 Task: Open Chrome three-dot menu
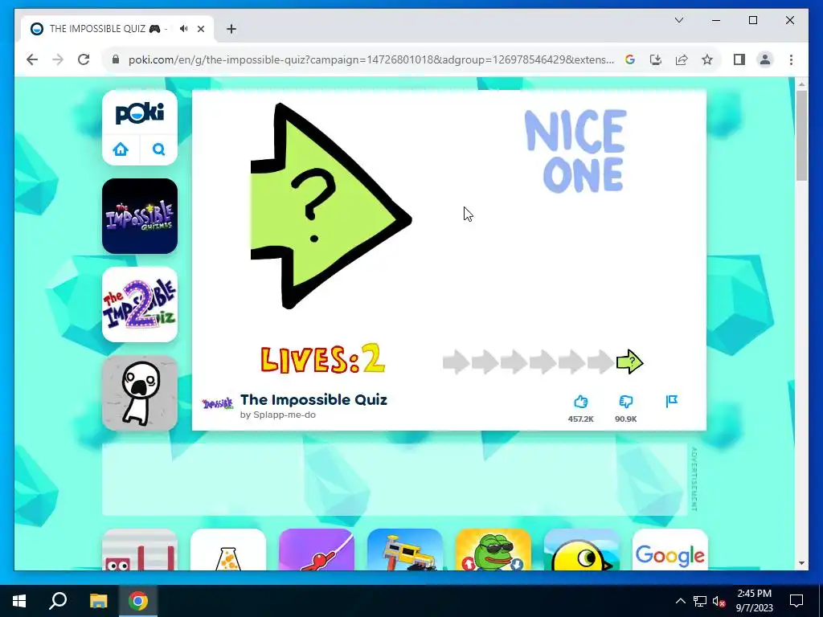coord(791,59)
